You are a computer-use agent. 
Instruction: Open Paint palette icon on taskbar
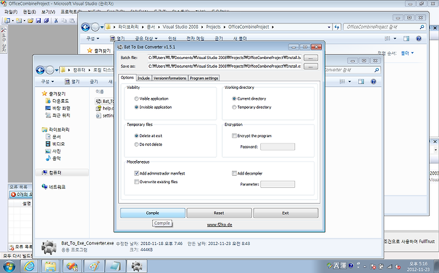94,266
